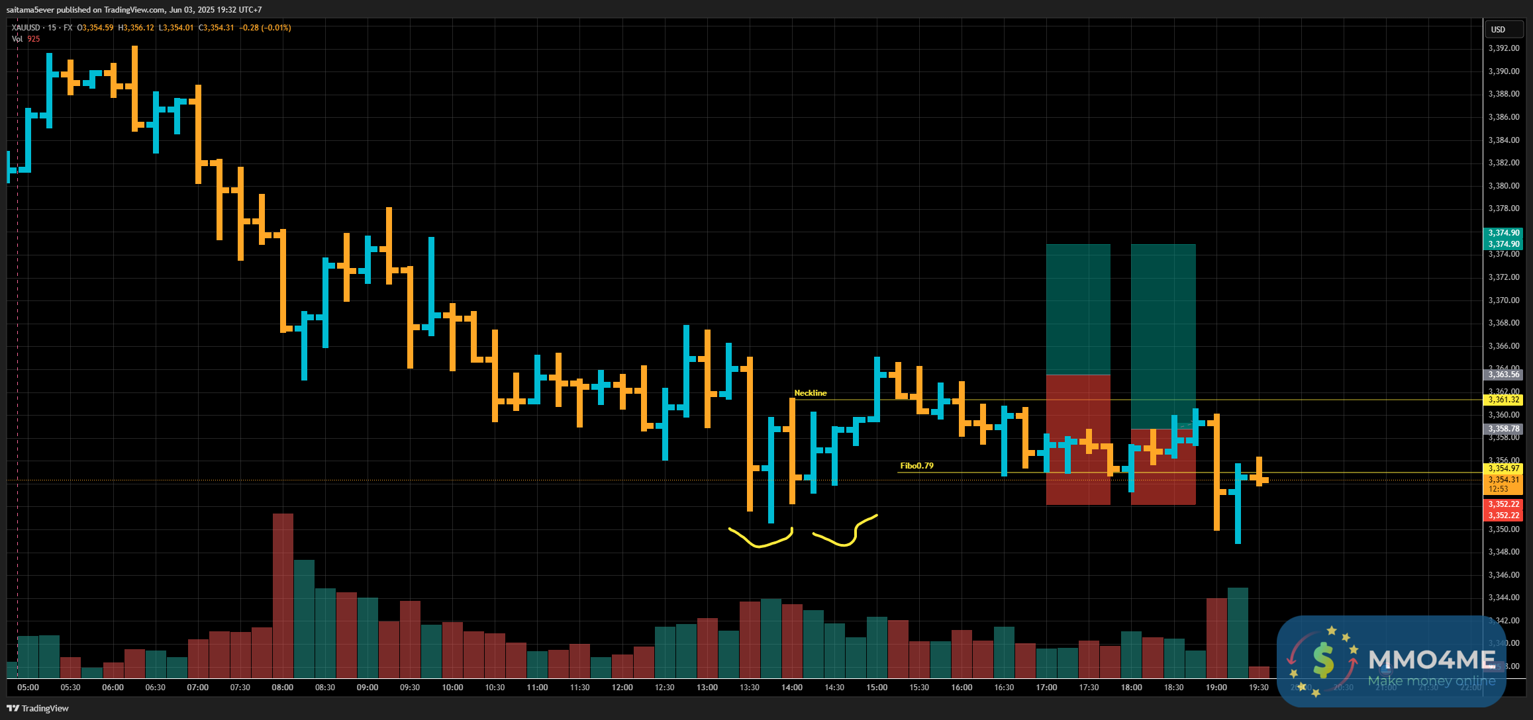Click the XAUUSD symbol name in legend
This screenshot has width=1533, height=720.
click(x=26, y=28)
